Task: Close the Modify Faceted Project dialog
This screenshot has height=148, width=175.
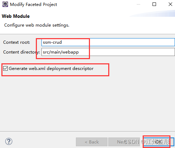Action: pos(170,4)
